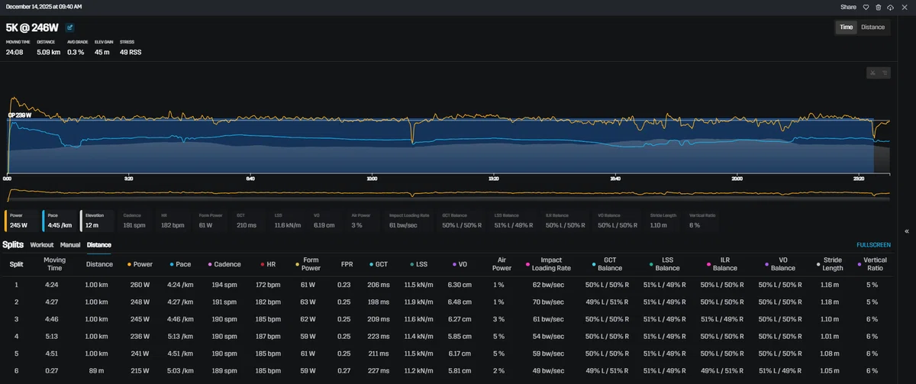Image resolution: width=916 pixels, height=384 pixels.
Task: Open the Workout splits tab
Action: click(x=42, y=245)
